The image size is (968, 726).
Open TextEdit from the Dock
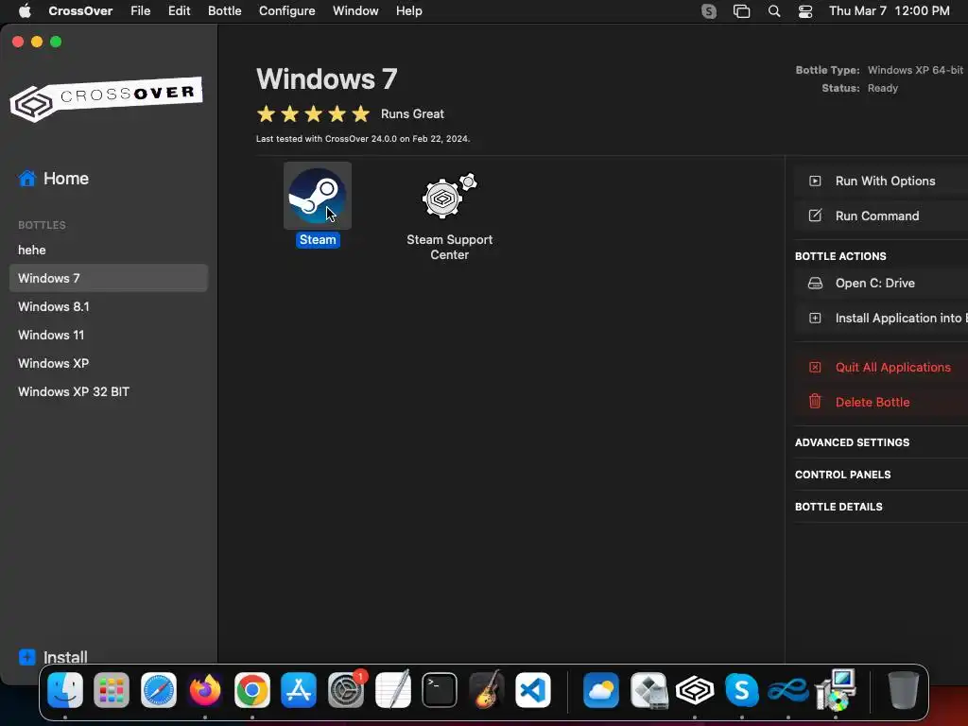(392, 689)
